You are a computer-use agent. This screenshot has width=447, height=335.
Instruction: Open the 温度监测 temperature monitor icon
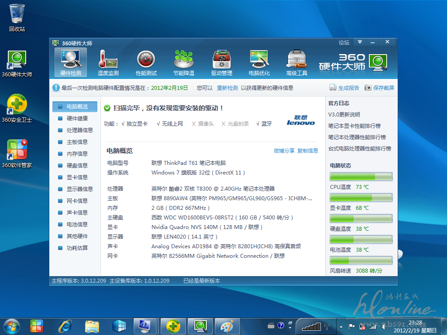(108, 62)
